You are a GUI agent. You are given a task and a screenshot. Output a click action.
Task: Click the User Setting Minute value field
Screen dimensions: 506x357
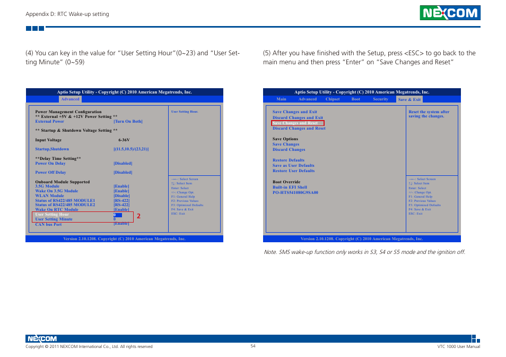(115, 219)
